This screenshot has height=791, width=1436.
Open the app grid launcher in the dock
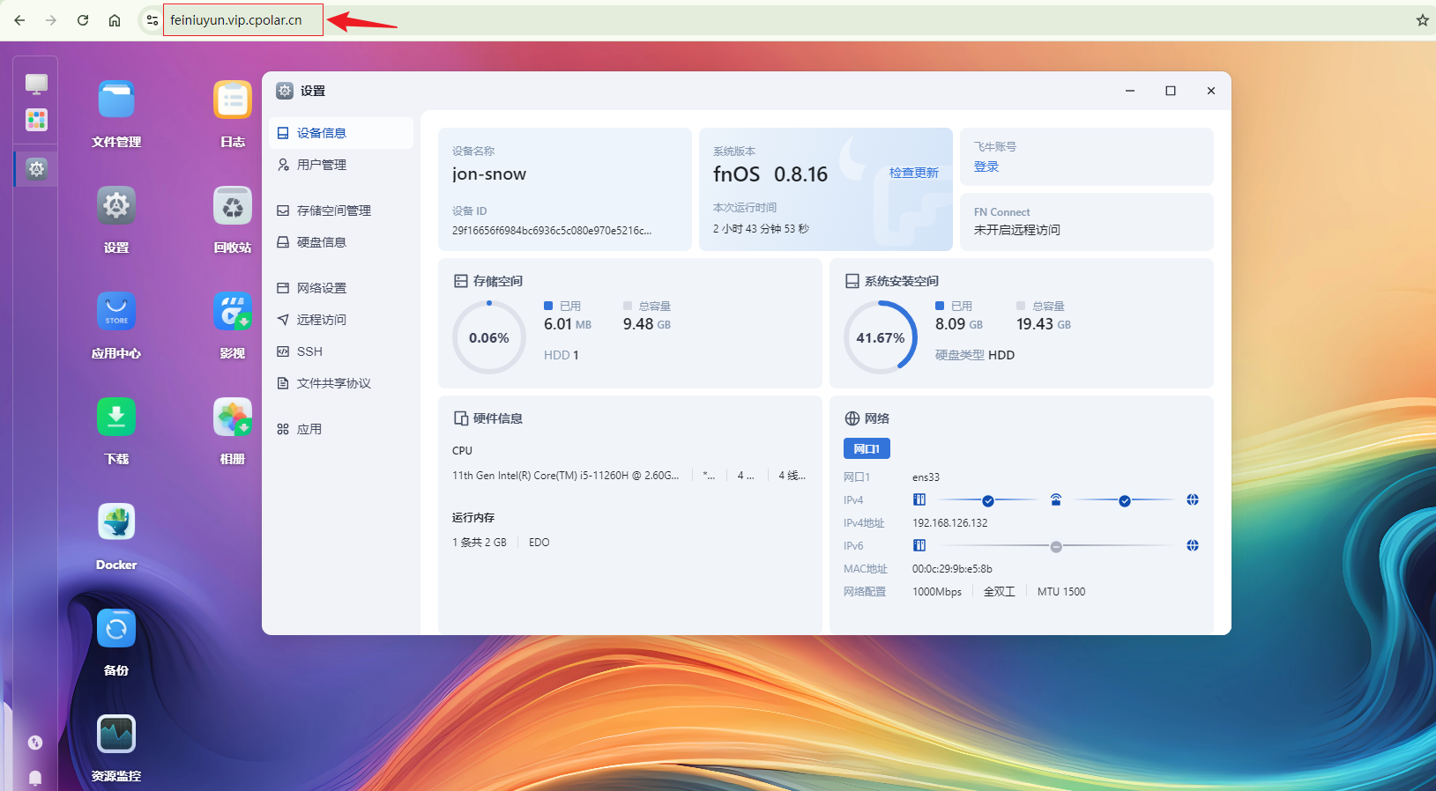(x=36, y=120)
